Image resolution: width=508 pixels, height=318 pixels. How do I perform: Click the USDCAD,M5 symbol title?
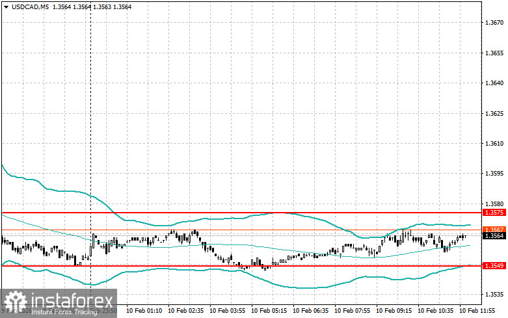30,7
